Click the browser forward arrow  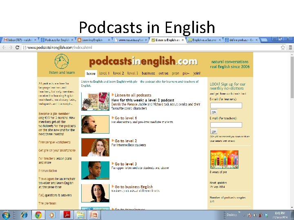tap(11, 48)
